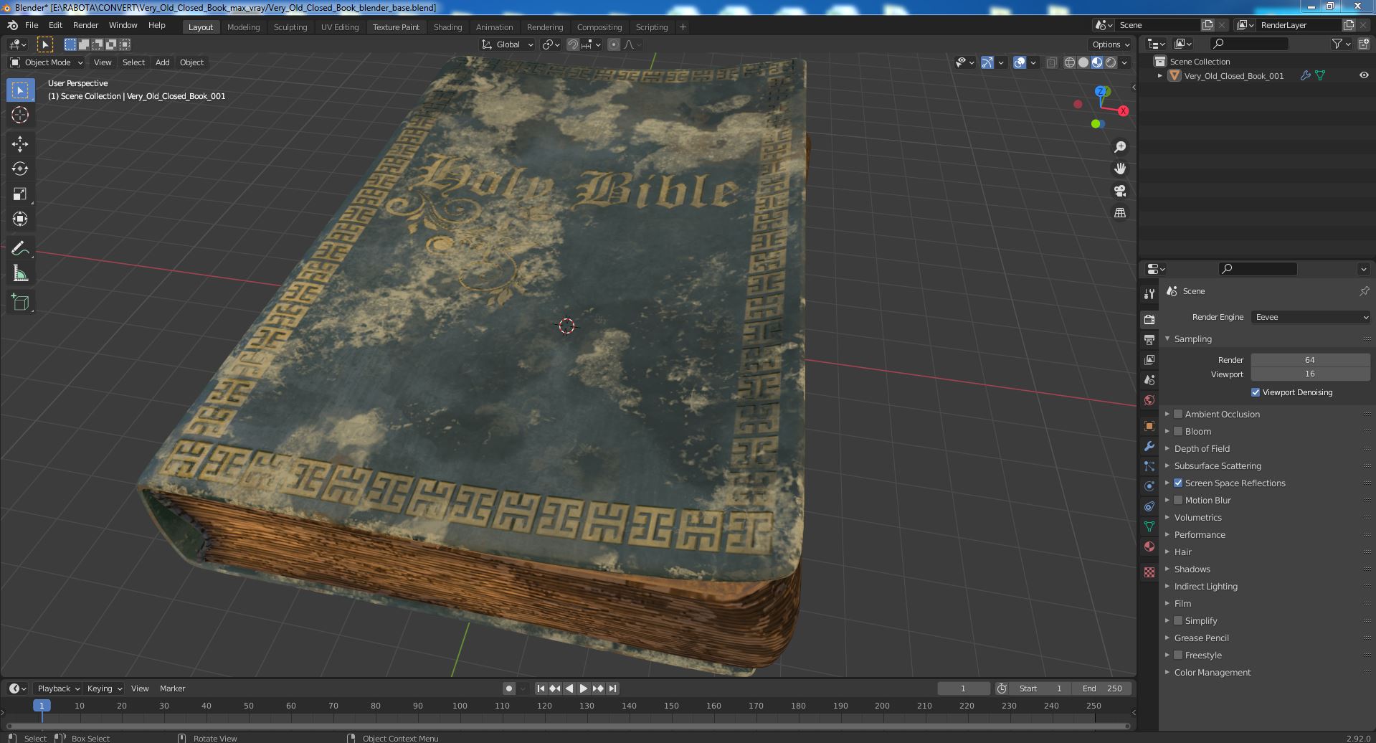Open the viewport Add menu

click(x=163, y=62)
